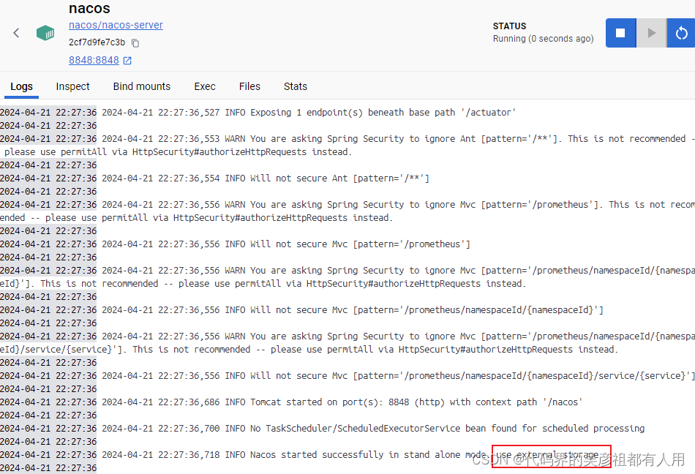The width and height of the screenshot is (695, 474).
Task: Click WARN log line about ignoring Ant pattern '/**'
Action: (x=347, y=146)
